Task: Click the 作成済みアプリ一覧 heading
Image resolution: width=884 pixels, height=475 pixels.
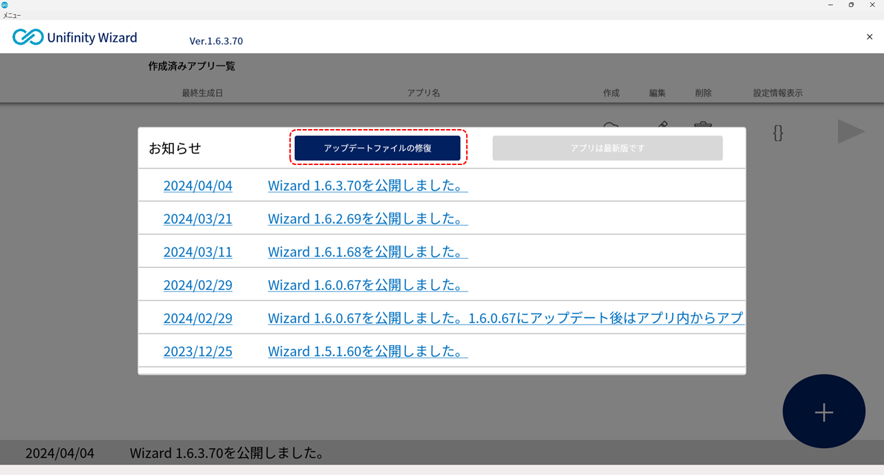Action: pos(192,66)
